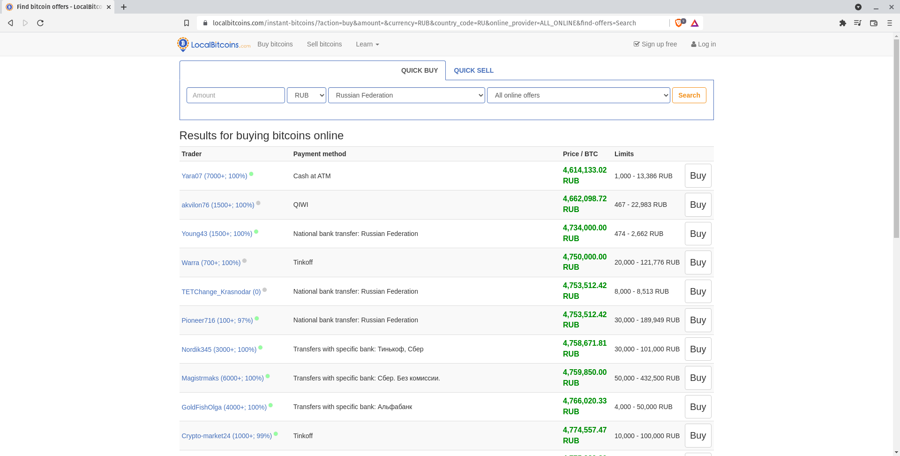Click Buy on the Pioneer716 offer
This screenshot has height=456, width=900.
(698, 320)
